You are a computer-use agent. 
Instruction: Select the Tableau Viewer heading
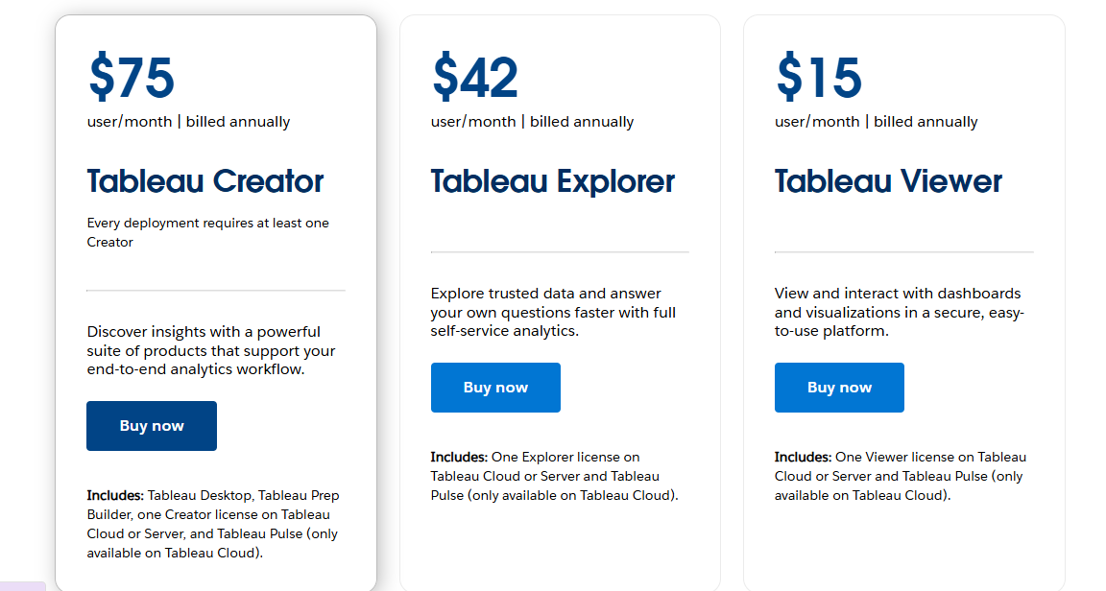887,181
